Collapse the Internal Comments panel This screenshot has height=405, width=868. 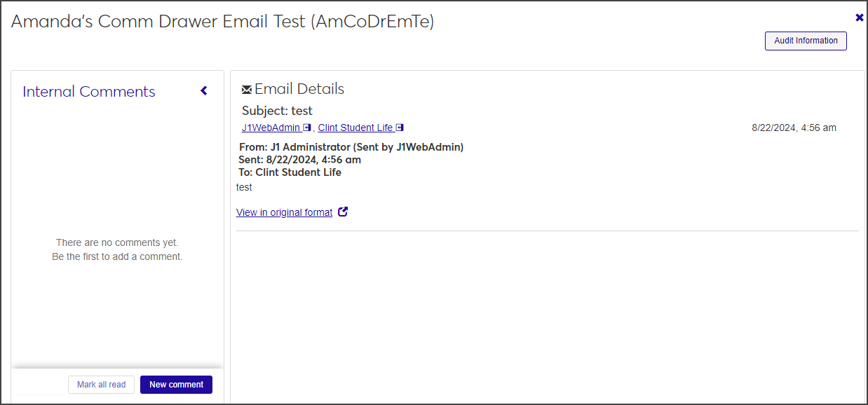click(204, 91)
